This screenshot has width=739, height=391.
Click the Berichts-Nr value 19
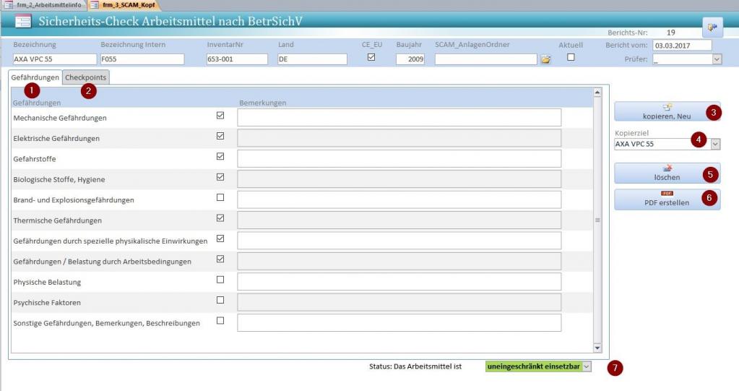tap(670, 33)
